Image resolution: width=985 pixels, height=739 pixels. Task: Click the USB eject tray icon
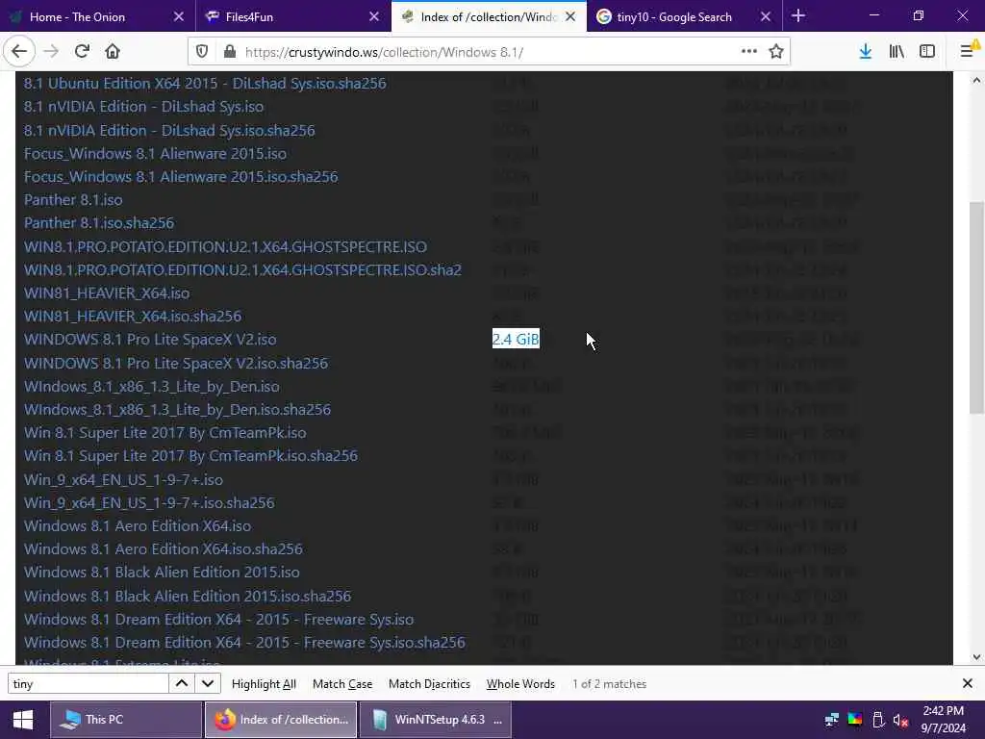point(878,720)
